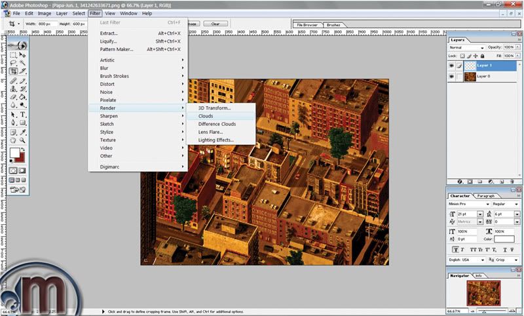Image resolution: width=524 pixels, height=316 pixels.
Task: Pick the Zoom magnifier tool
Action: [23, 140]
